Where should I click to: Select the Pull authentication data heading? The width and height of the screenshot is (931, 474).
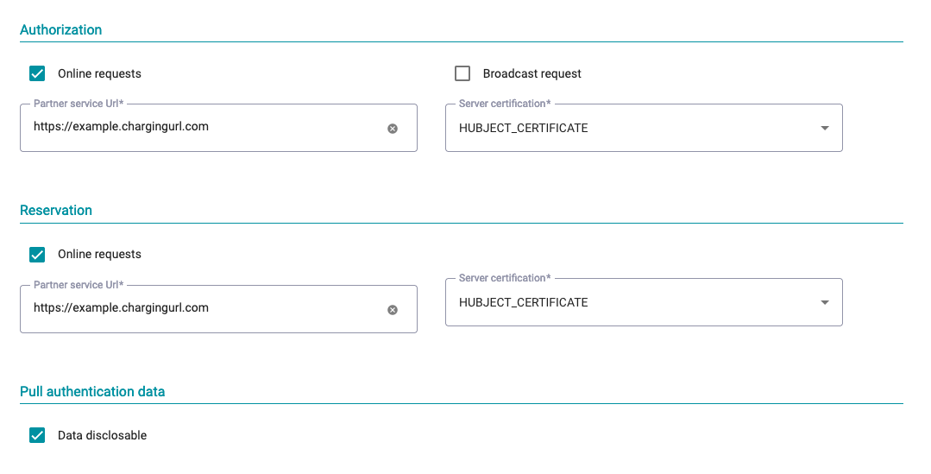[92, 391]
